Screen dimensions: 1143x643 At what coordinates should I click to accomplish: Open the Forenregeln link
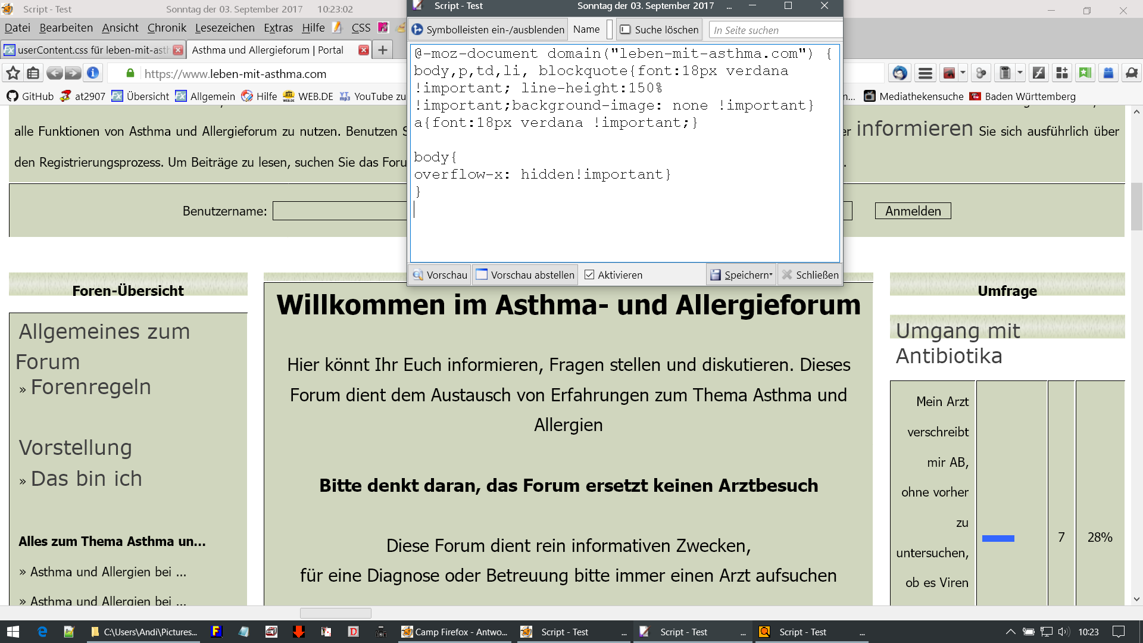pyautogui.click(x=91, y=387)
